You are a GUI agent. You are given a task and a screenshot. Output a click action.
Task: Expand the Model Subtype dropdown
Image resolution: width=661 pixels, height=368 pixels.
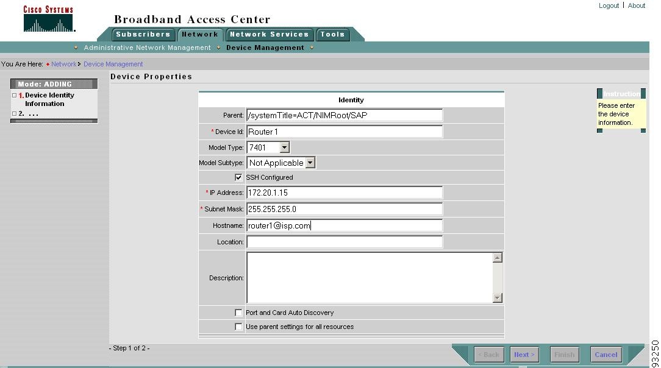coord(281,163)
